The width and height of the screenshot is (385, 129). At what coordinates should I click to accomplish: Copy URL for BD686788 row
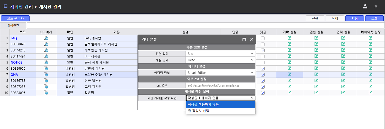pyautogui.click(x=46, y=80)
